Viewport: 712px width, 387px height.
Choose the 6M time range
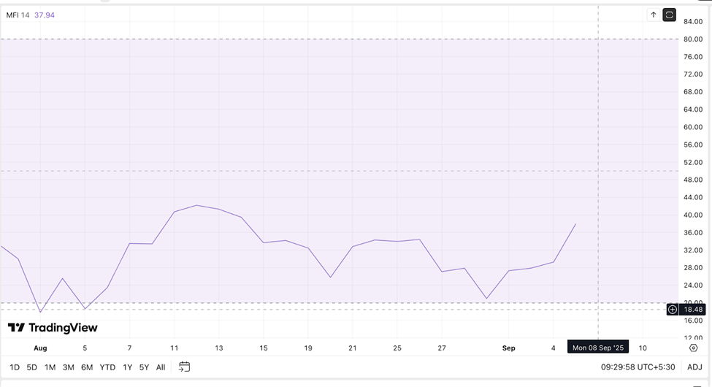pyautogui.click(x=87, y=367)
